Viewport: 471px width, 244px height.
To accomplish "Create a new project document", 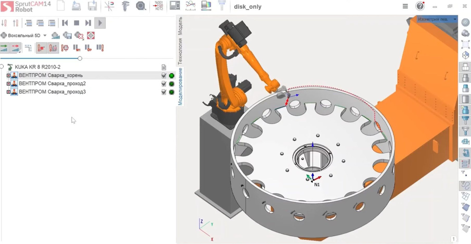I will click(x=61, y=6).
